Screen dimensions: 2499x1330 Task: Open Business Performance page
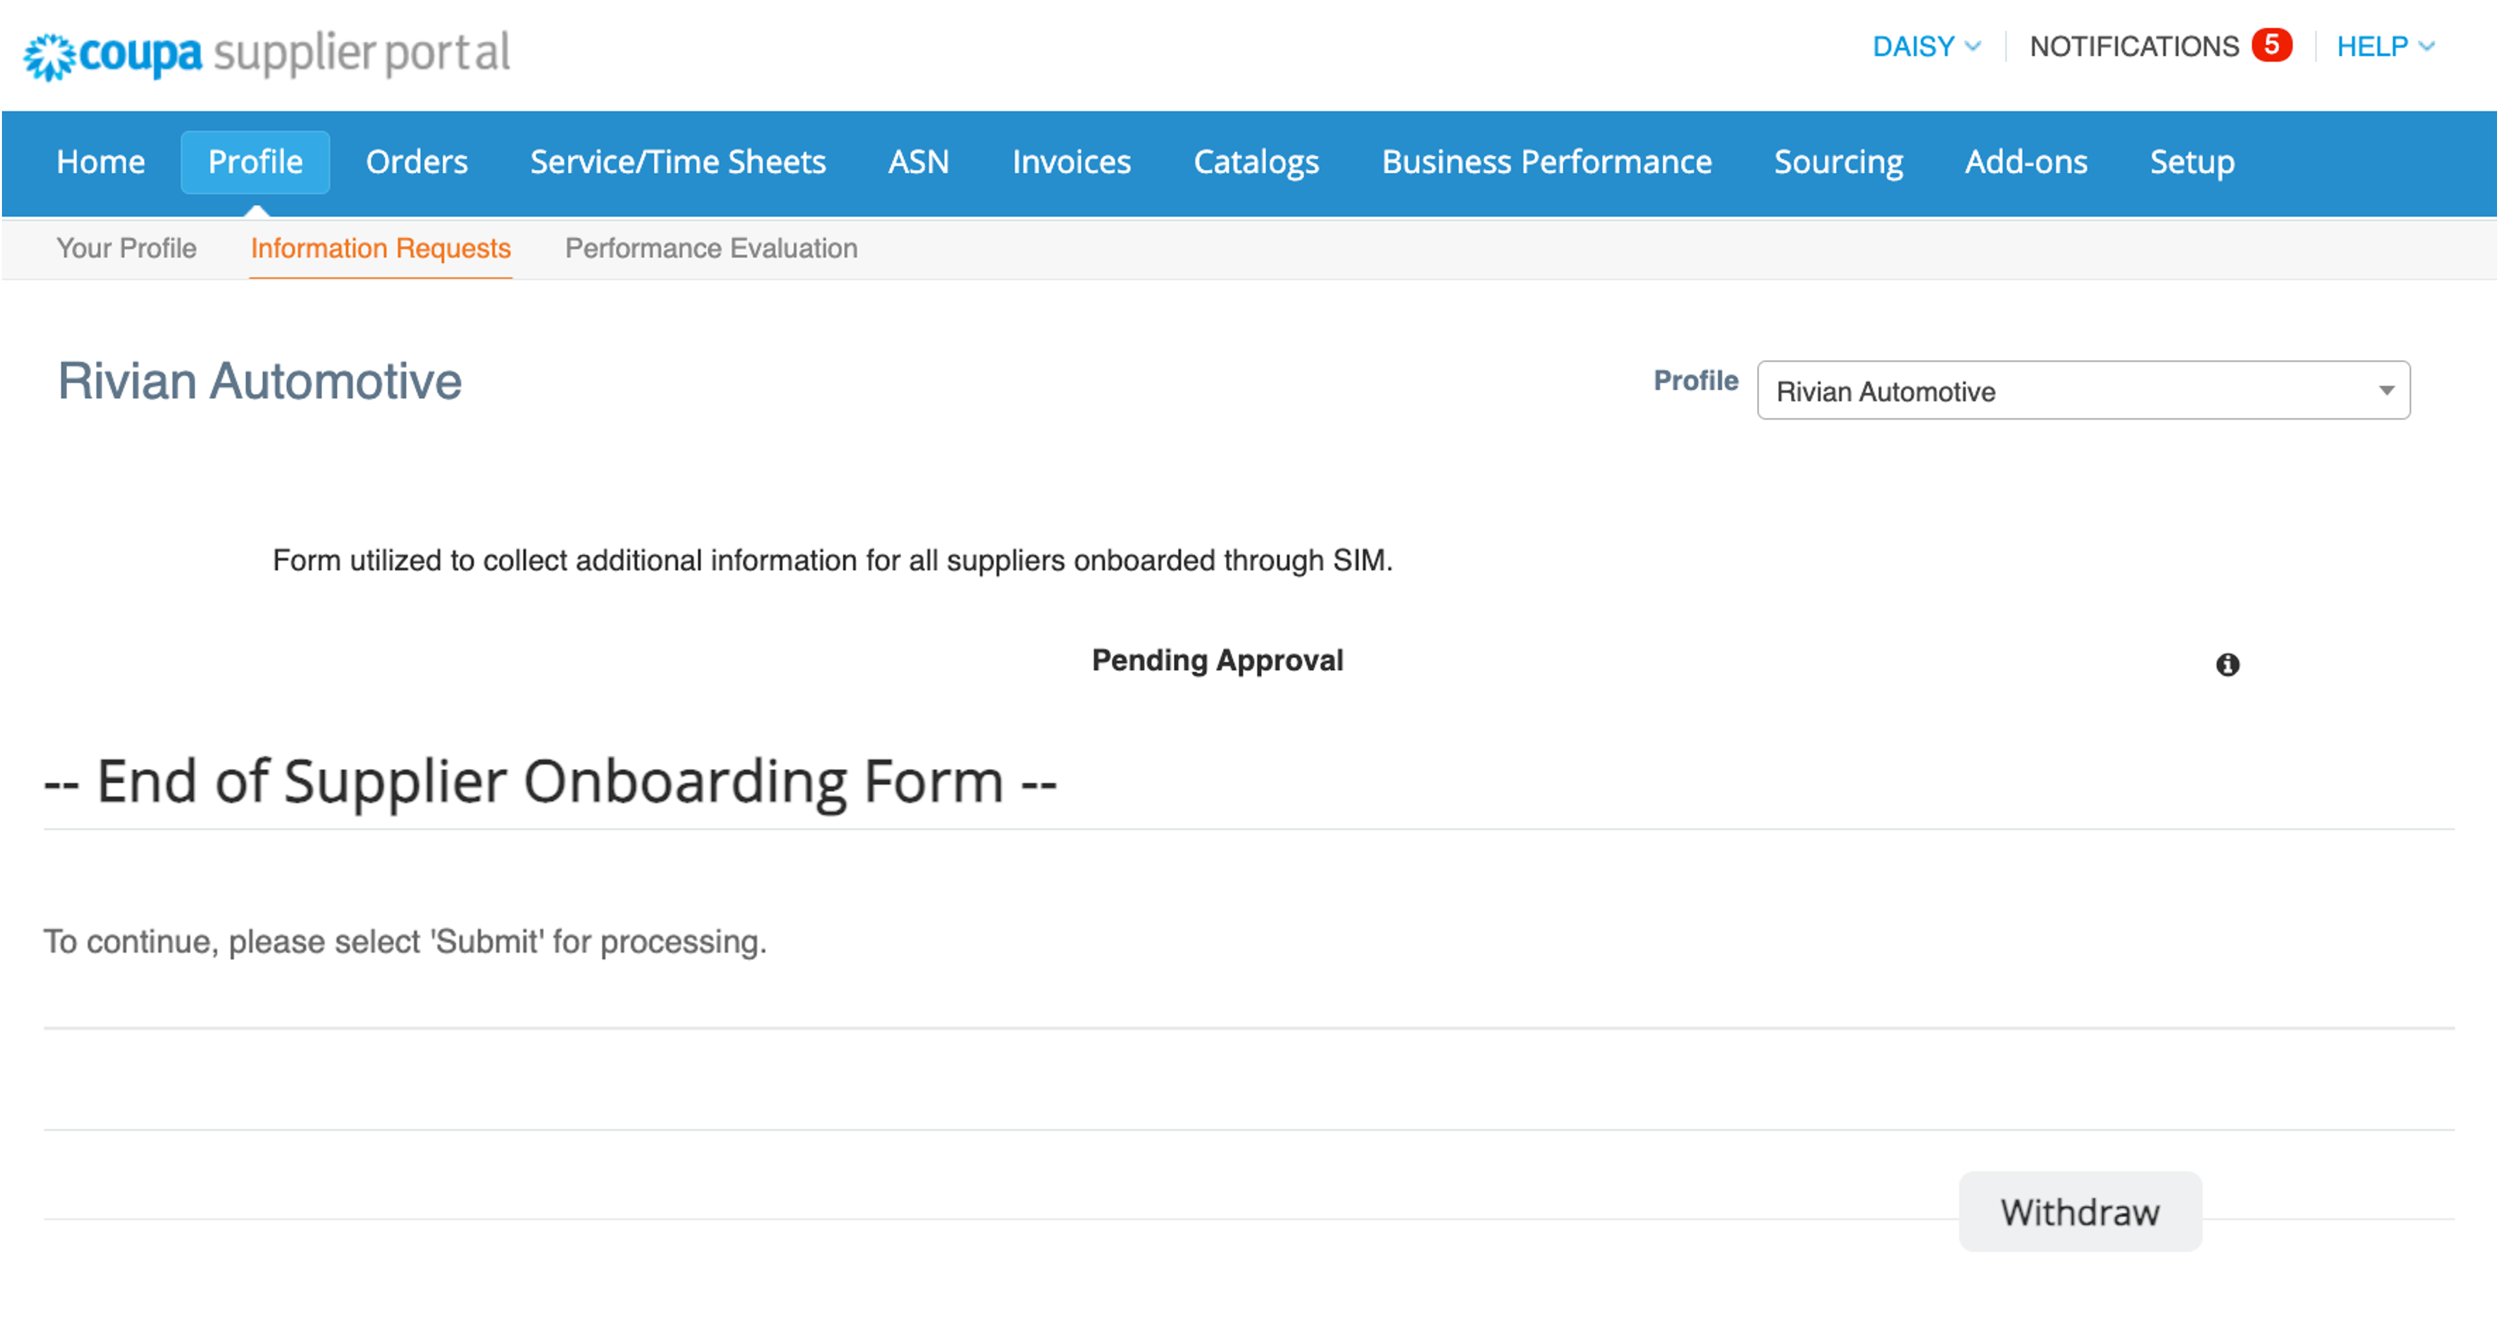[x=1546, y=162]
